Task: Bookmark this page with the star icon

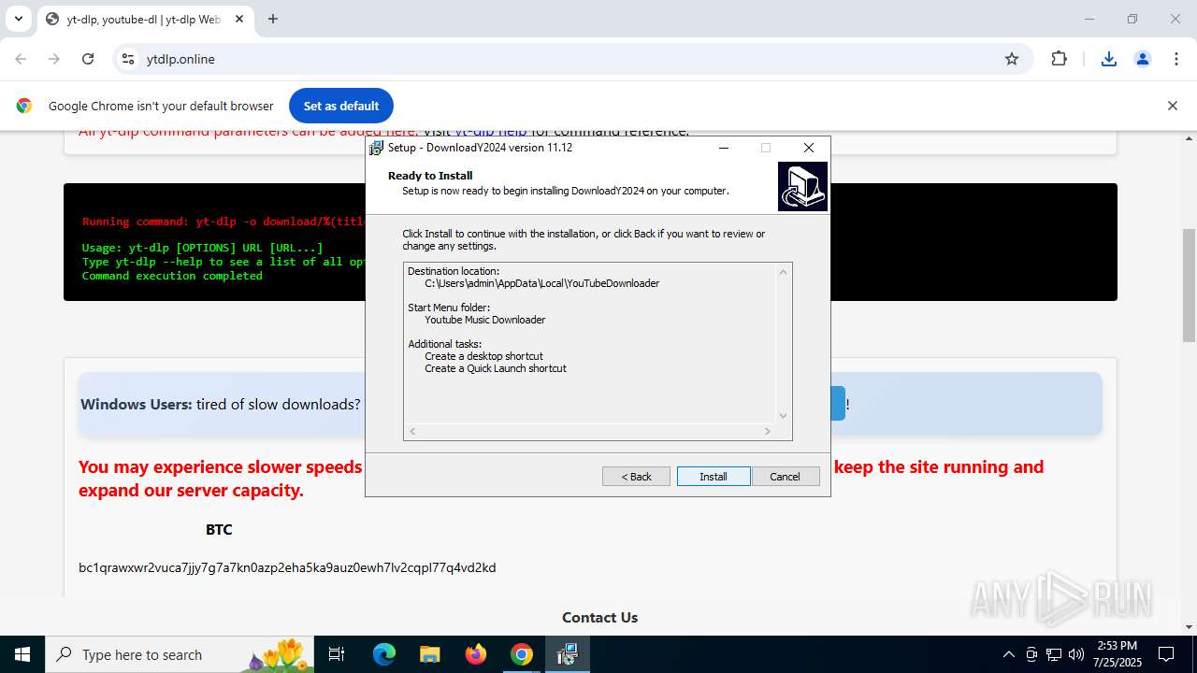Action: [1012, 59]
